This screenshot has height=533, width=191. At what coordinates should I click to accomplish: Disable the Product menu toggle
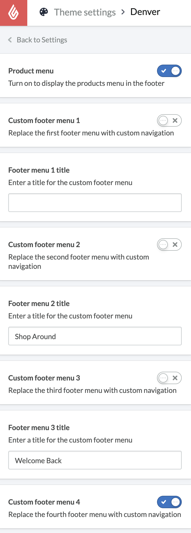[x=169, y=71]
